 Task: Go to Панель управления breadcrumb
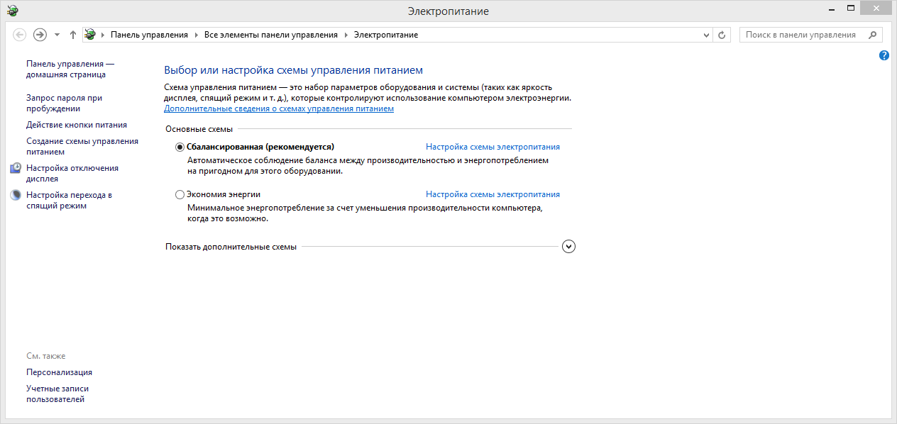(x=149, y=35)
